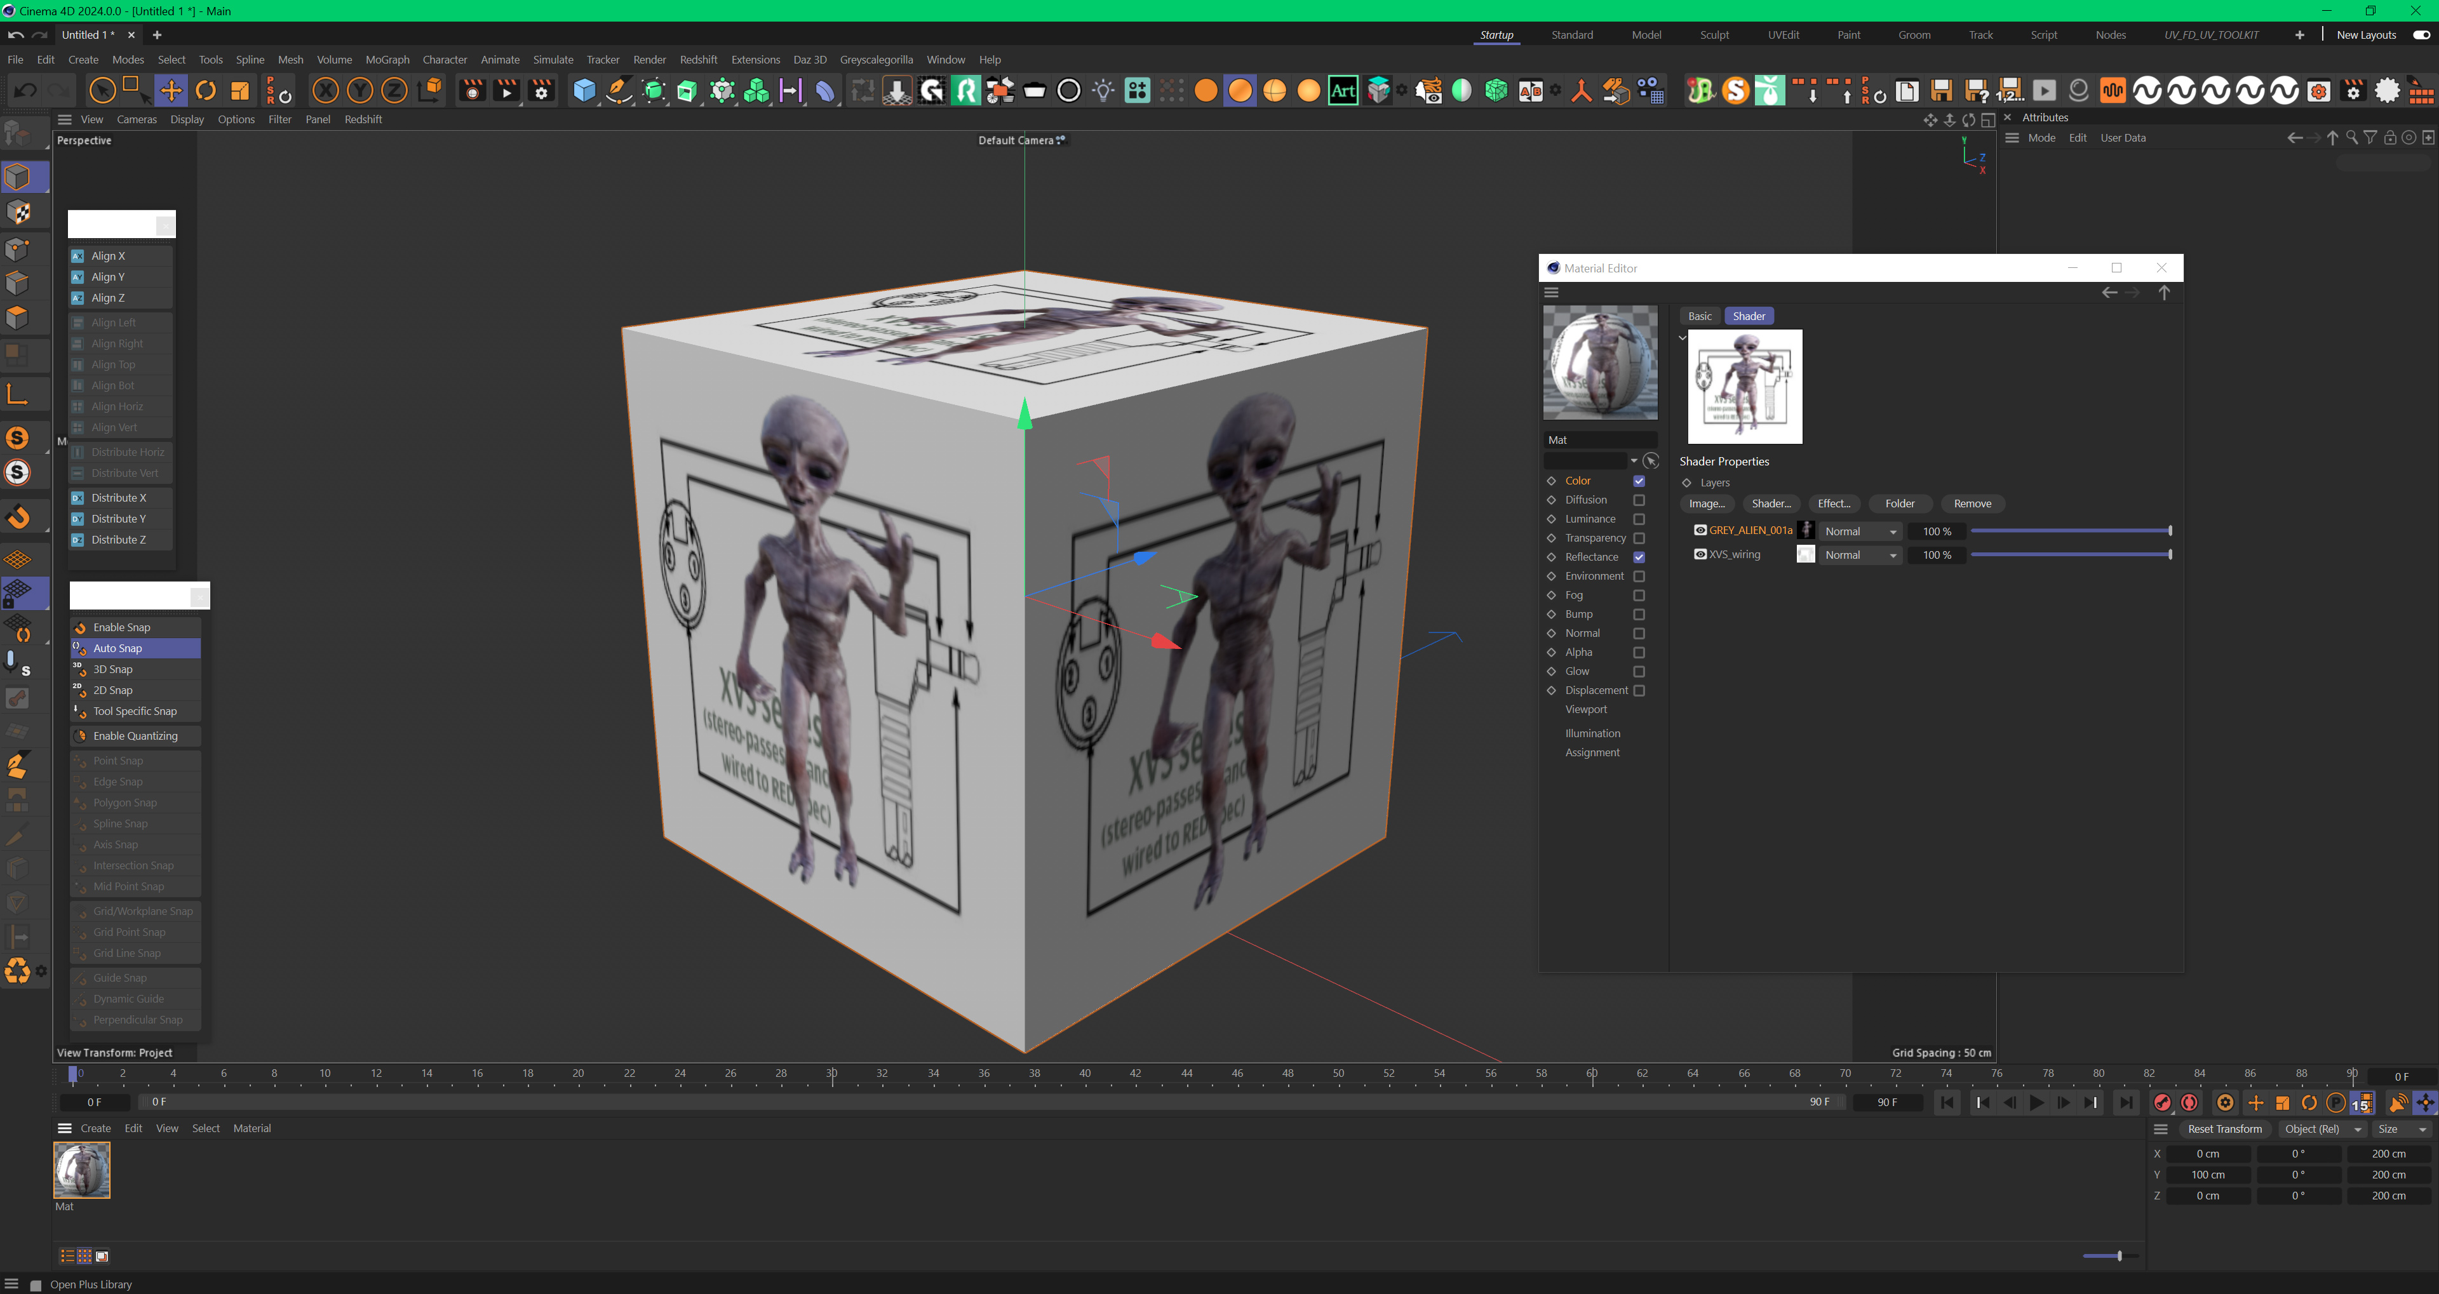Hide the GREY_ALIEN_001a layer eye icon

(x=1700, y=530)
